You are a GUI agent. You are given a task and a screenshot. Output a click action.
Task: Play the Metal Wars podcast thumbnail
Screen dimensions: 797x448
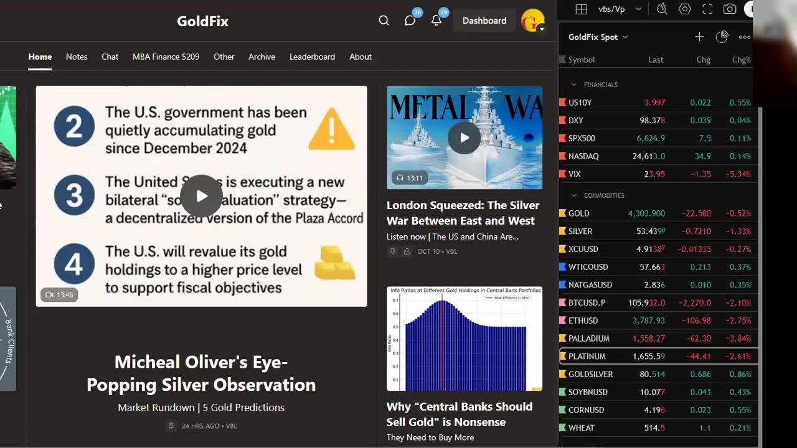coord(465,138)
